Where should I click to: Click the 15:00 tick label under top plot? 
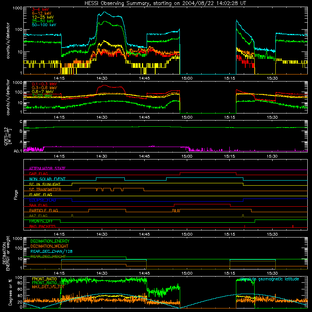pos(187,78)
